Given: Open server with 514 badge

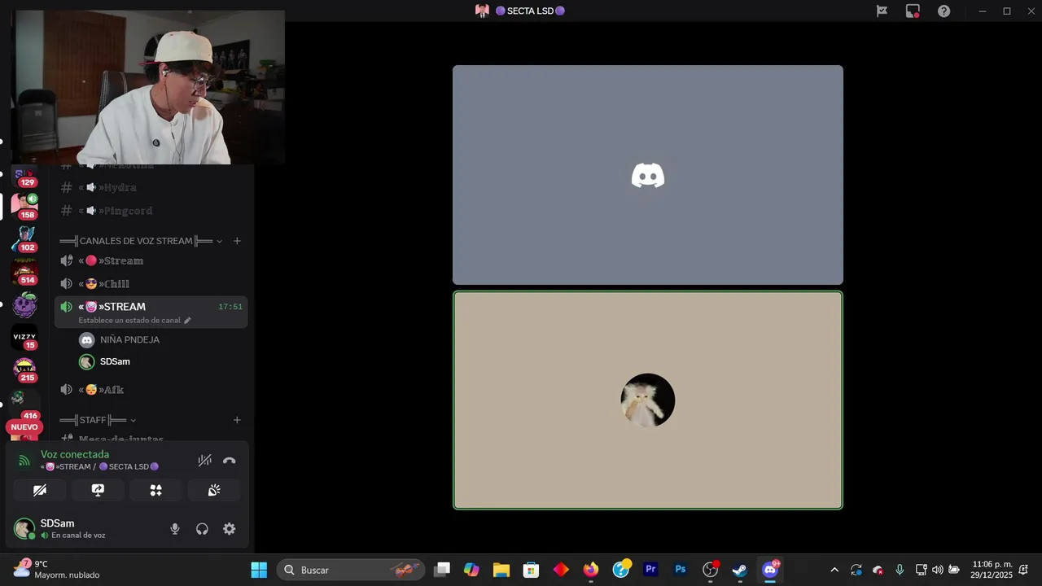Looking at the screenshot, I should click(24, 272).
